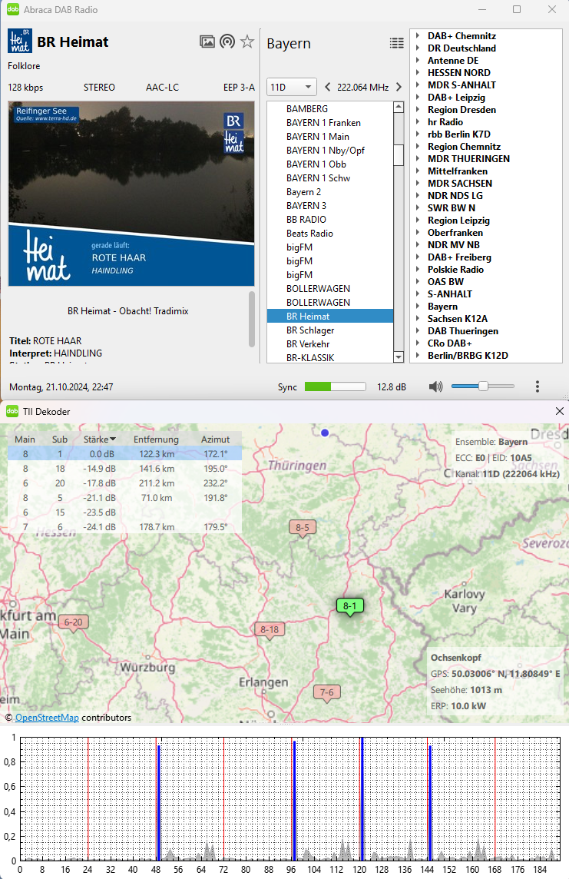
Task: Click the 8-18 transmitter map marker
Action: coord(270,630)
